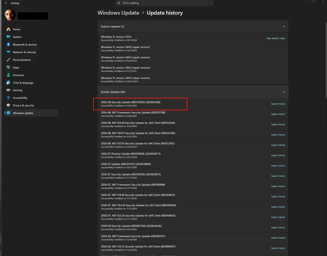
Task: Click the Accessibility figure icon
Action: tap(8, 98)
